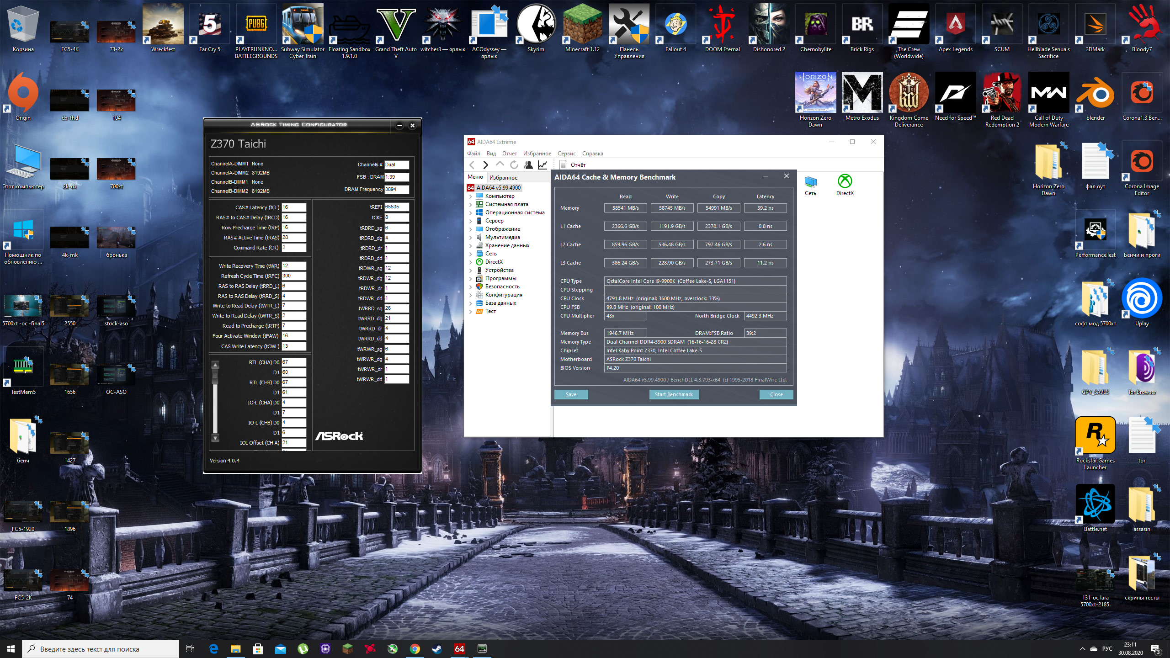Click the Timing Configurator scrollbar down arrow
Viewport: 1170px width, 658px height.
215,438
